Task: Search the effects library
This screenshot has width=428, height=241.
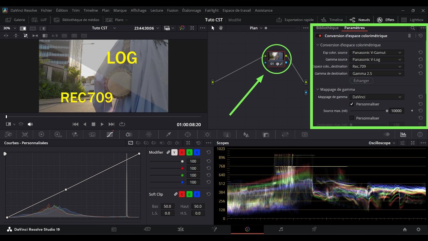Action: pos(413,28)
